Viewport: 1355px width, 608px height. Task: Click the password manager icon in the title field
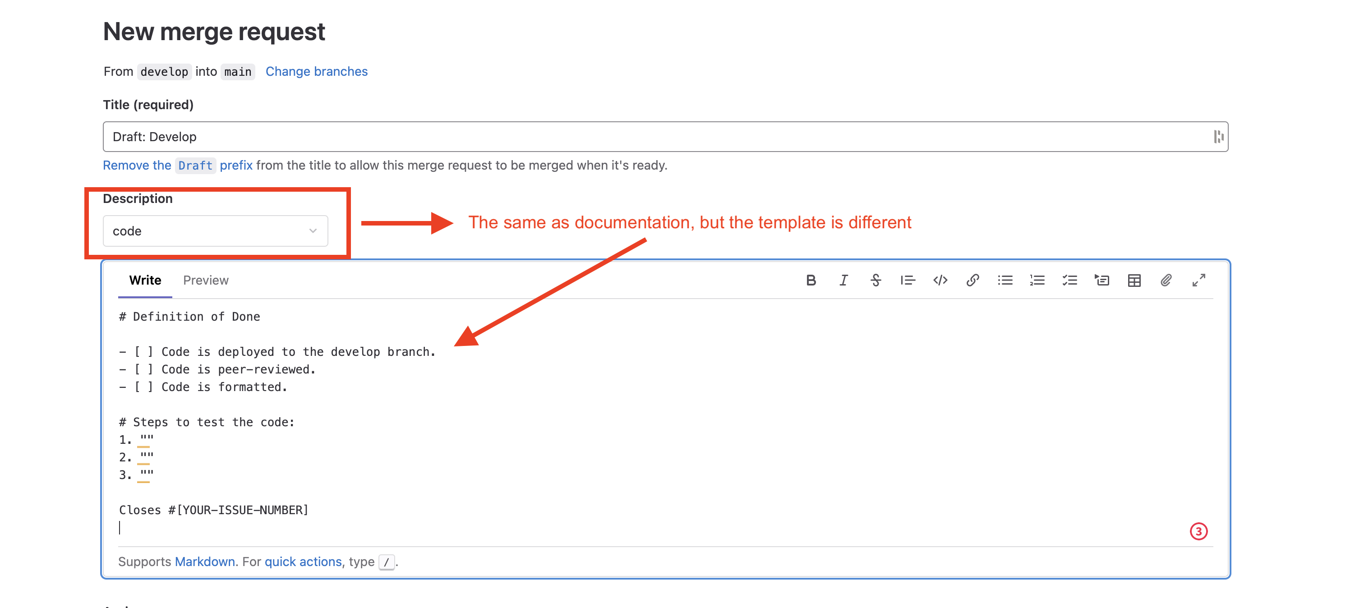point(1218,137)
